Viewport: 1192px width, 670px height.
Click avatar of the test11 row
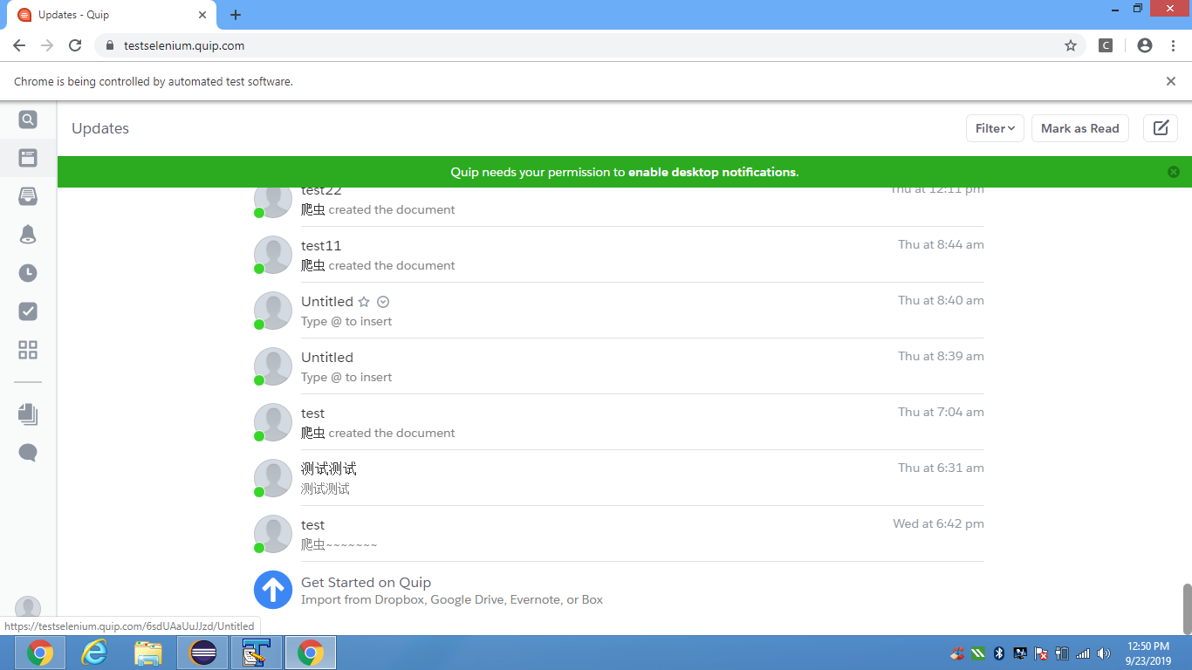point(273,255)
